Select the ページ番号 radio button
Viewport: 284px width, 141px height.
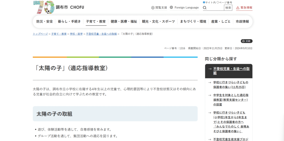218,2
